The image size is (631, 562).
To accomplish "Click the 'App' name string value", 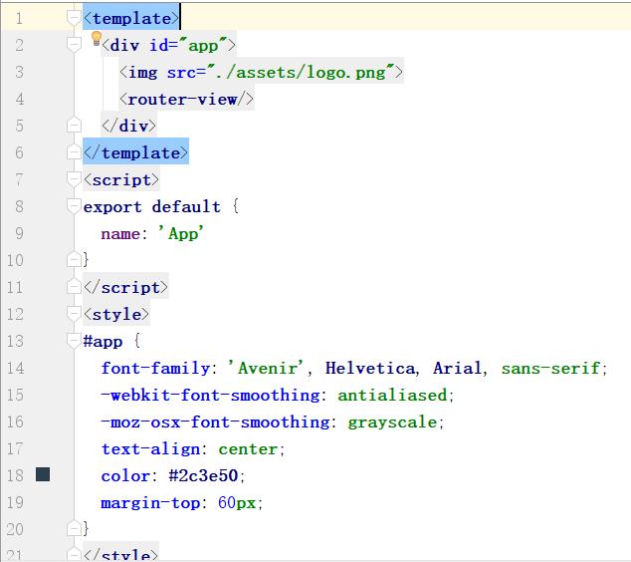I will point(181,233).
